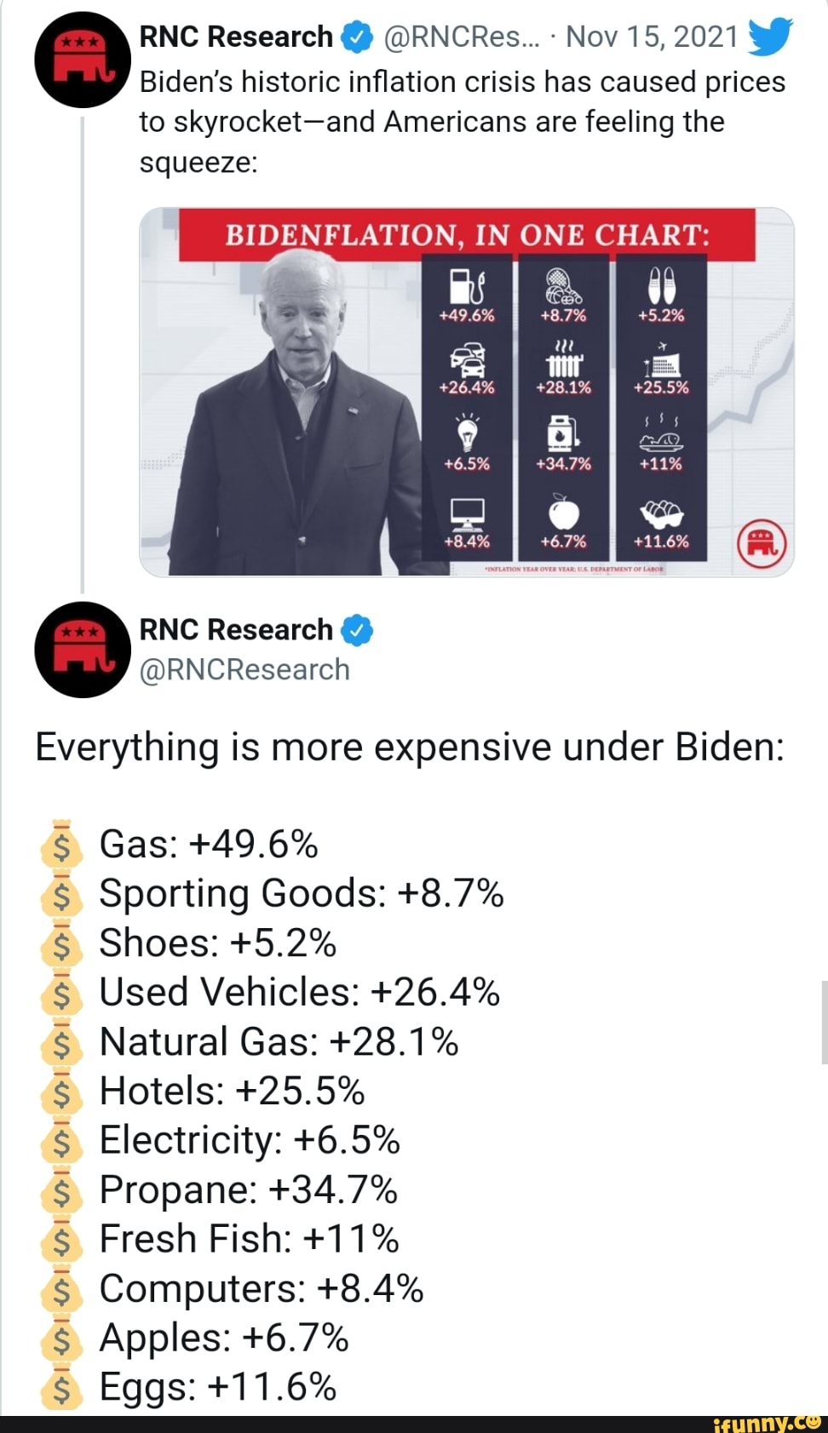Click the used vehicles cars icon

coord(469,362)
